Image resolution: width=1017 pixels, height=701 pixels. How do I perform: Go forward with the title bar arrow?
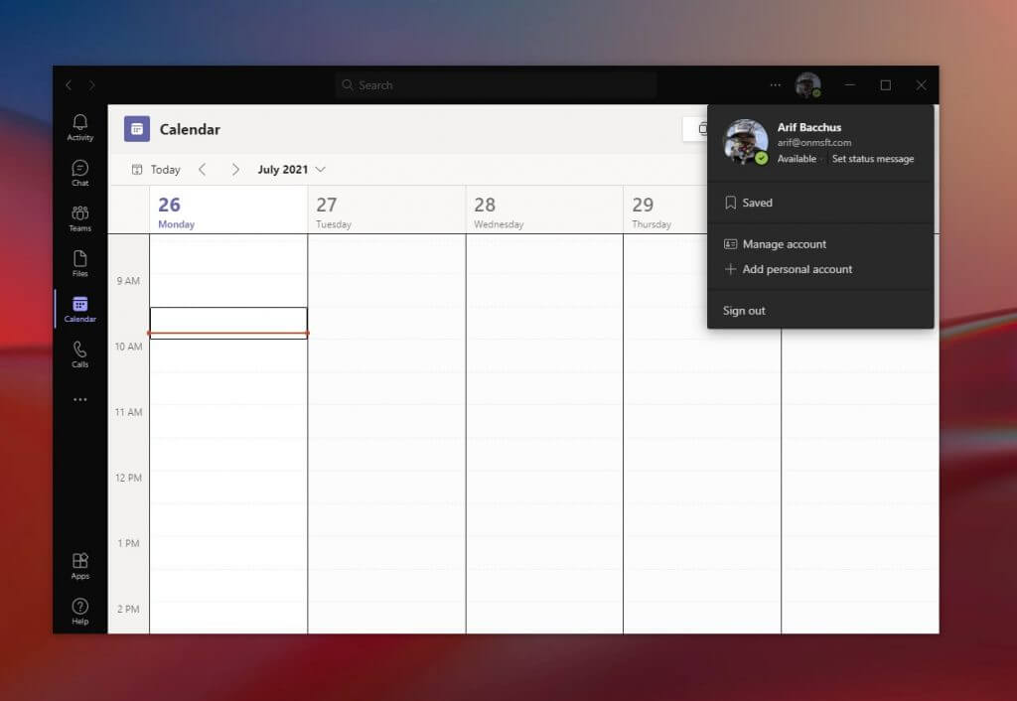[91, 85]
